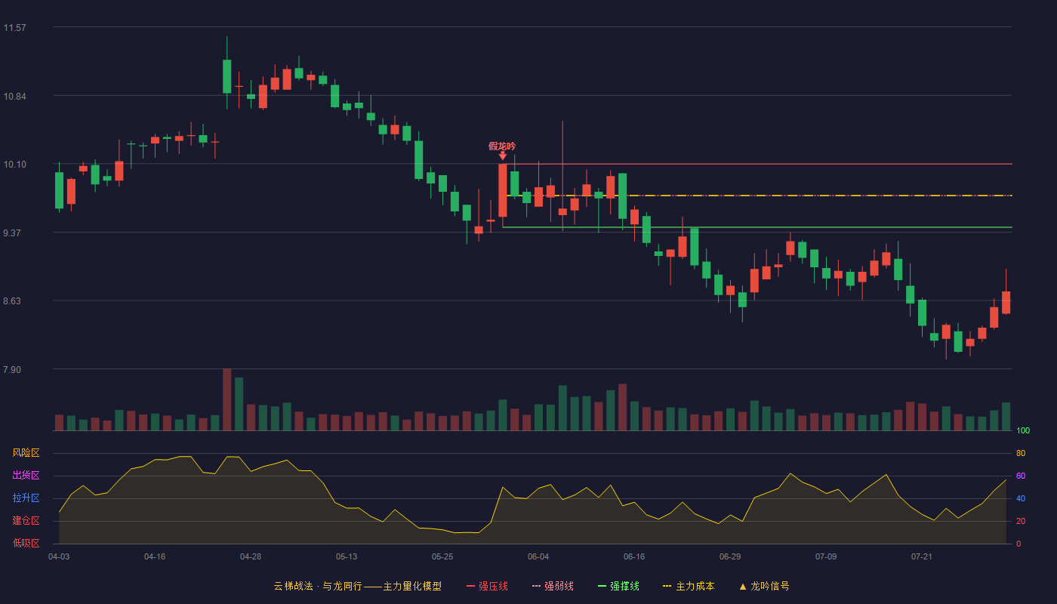The height and width of the screenshot is (604, 1057).
Task: Select the 拉升区 zone label
Action: click(x=26, y=498)
